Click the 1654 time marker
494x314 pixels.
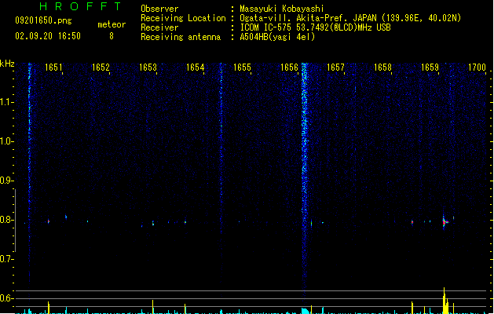pos(195,68)
